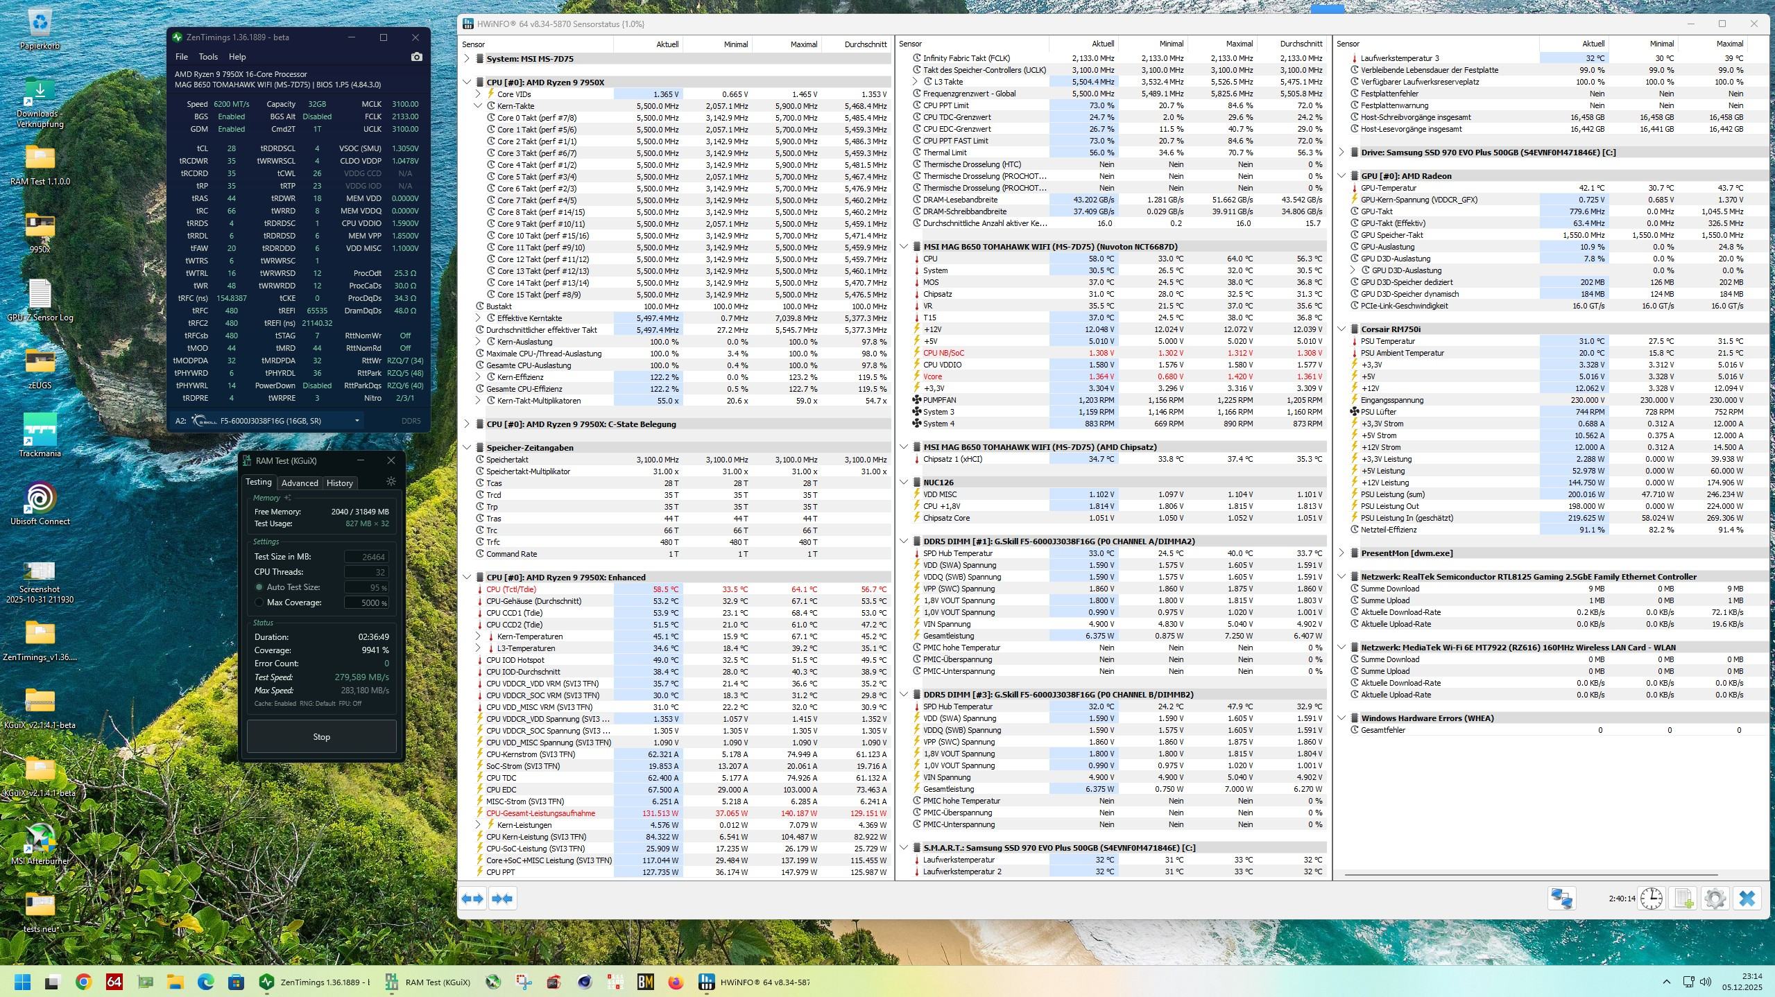Click the shrink columns inward arrows icon
This screenshot has width=1775, height=997.
click(502, 899)
